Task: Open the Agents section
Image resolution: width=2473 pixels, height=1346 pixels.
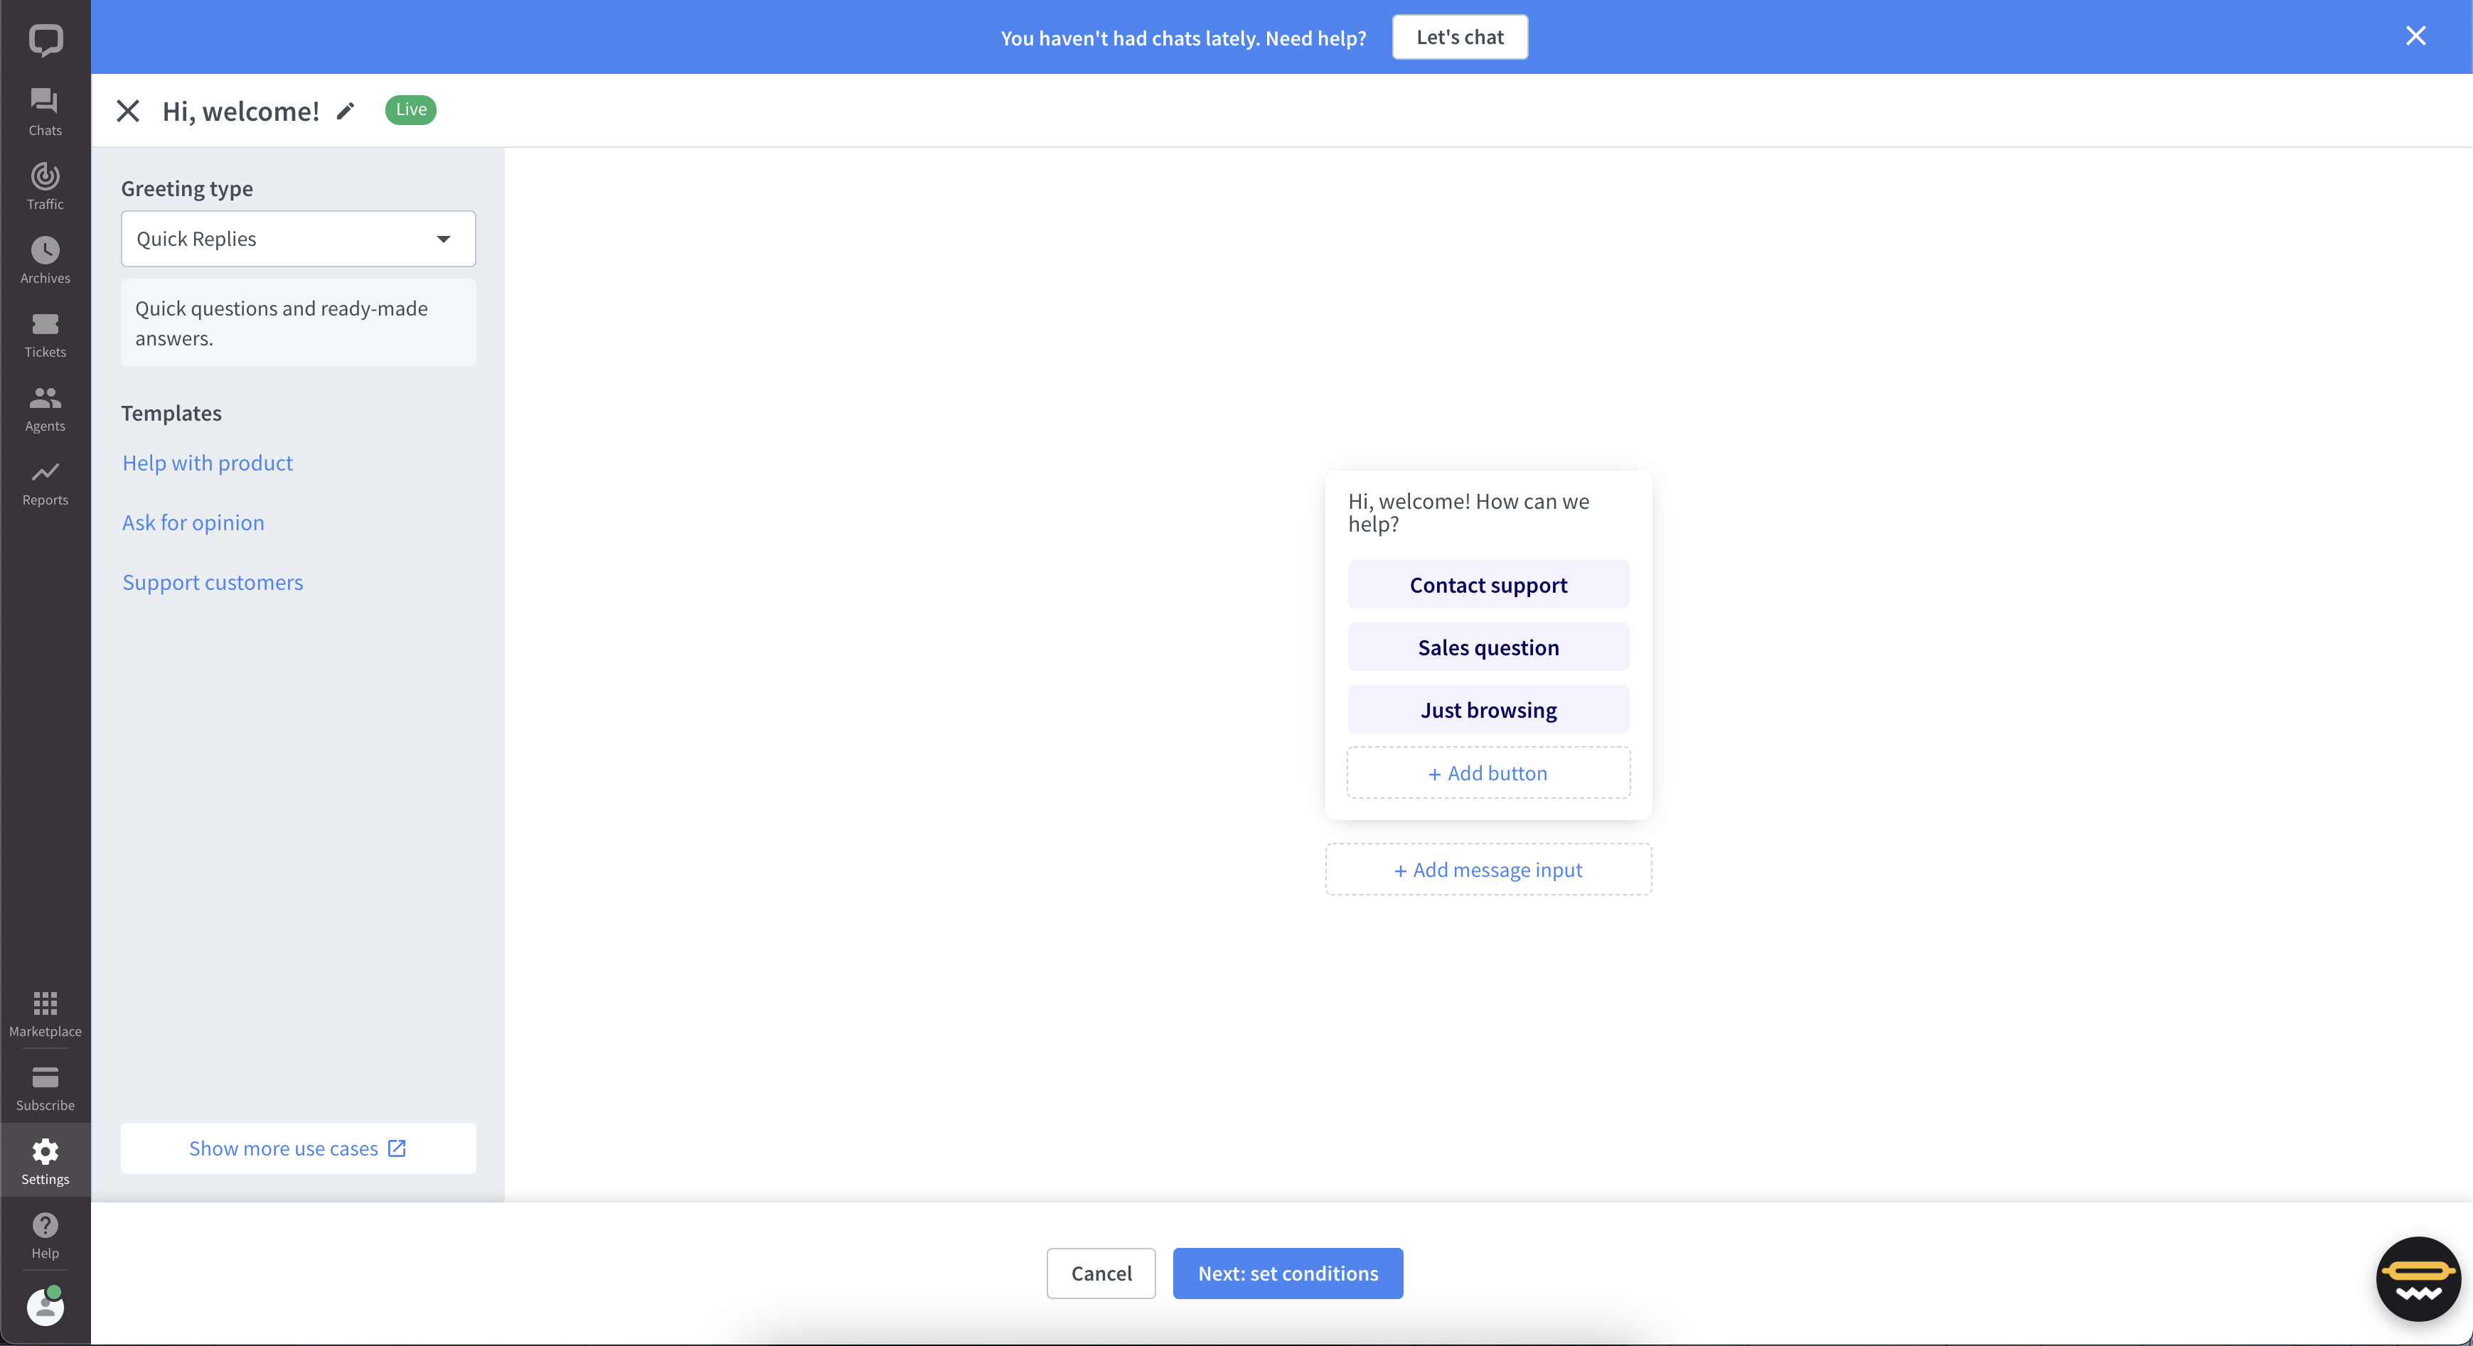Action: 45,408
